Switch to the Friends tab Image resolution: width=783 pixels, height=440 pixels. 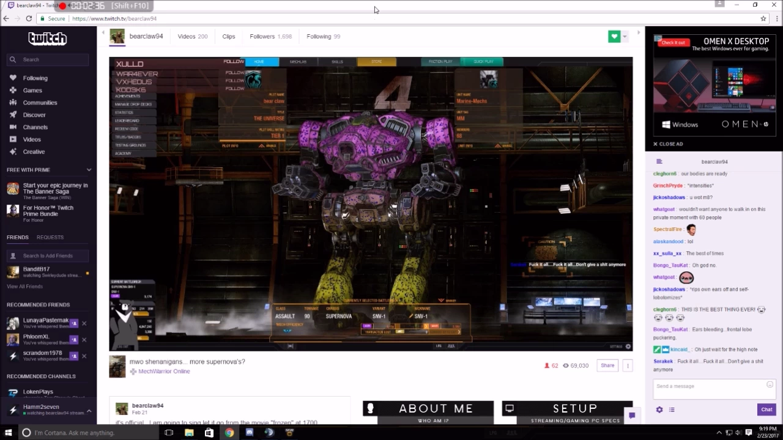click(x=18, y=237)
